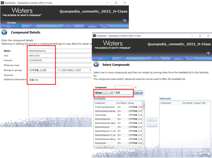The height and width of the screenshot is (158, 212).
Task: Click the Clear All button
Action: [138, 93]
